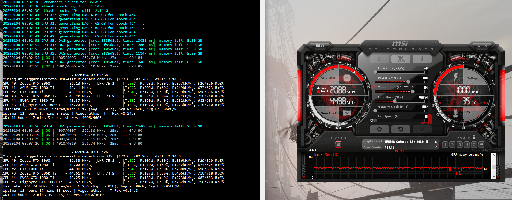Click the Temp. Limit slider handle

413,92
